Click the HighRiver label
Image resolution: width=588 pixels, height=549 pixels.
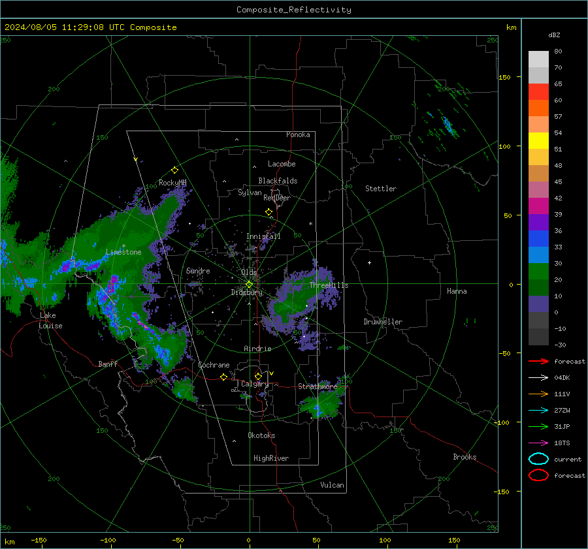point(271,458)
